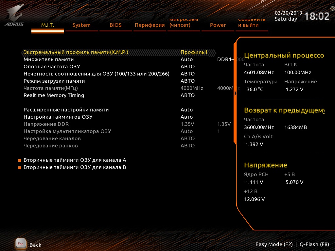Click the 03/30/2019 date text
The width and height of the screenshot is (335, 251).
coord(289,13)
